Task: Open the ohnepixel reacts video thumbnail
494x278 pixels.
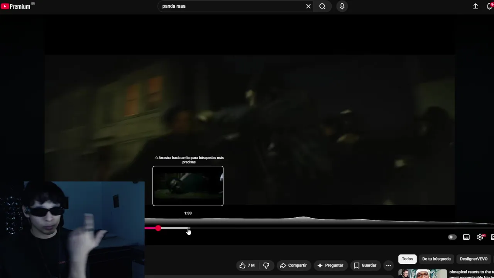Action: (x=423, y=274)
